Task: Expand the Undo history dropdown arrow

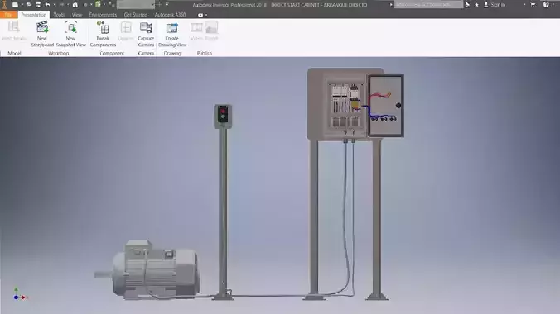Action: tap(54, 5)
